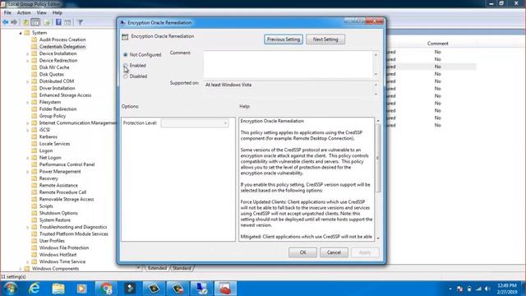Confirm the dialog with OK
The height and width of the screenshot is (296, 526).
click(302, 252)
